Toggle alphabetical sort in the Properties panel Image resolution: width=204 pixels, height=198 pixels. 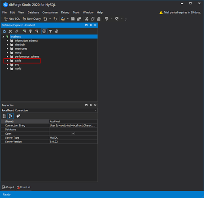click(x=10, y=116)
